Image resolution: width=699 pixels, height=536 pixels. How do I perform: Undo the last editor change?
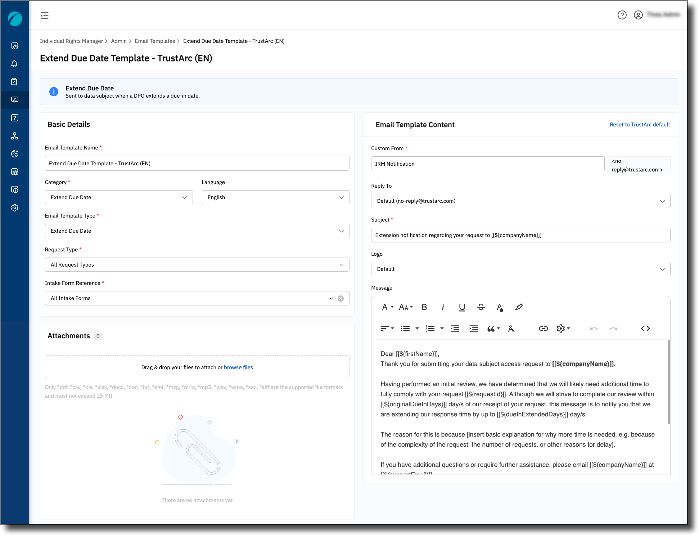[x=594, y=328]
